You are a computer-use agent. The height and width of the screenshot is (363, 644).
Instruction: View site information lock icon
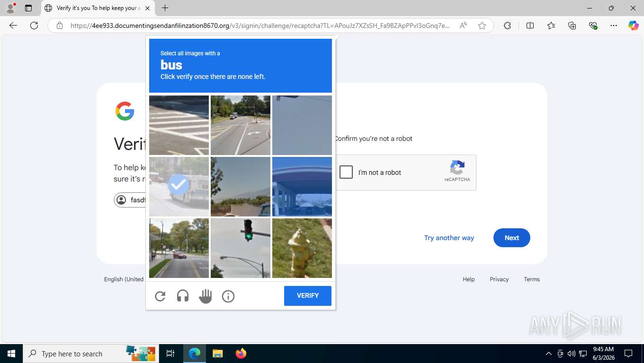[60, 26]
